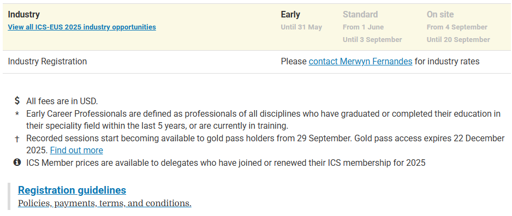Click the info icon beside ICS Member prices
512x216 pixels.
(x=17, y=162)
